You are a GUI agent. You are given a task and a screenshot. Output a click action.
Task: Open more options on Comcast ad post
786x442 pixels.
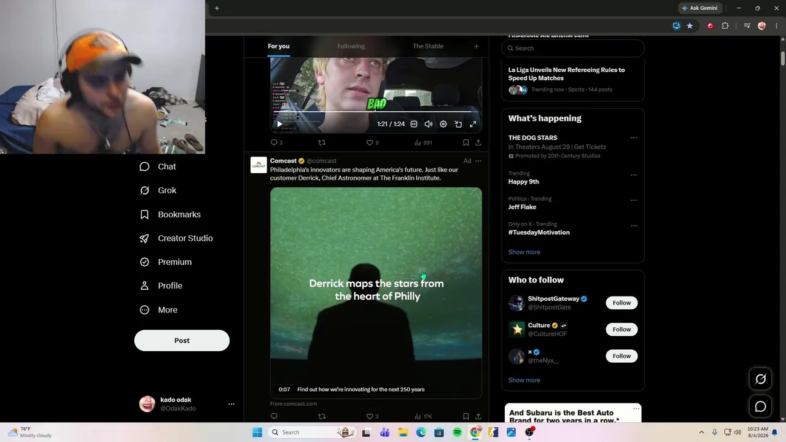[x=478, y=161]
